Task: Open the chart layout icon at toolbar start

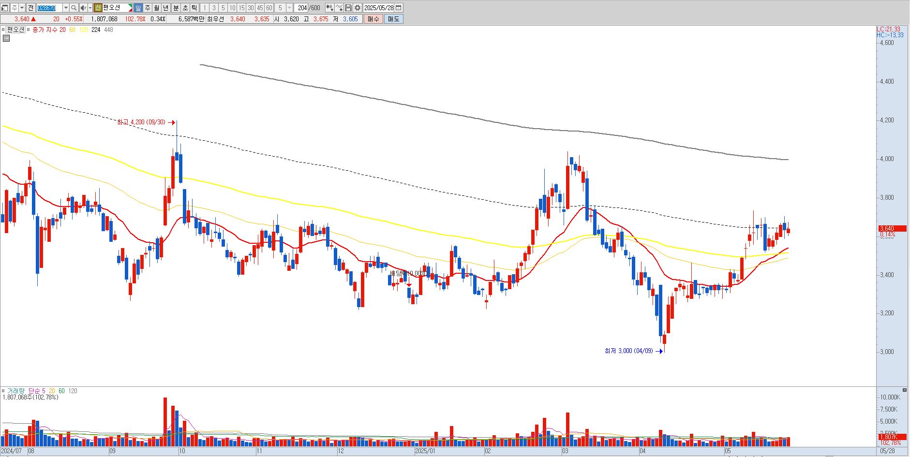Action: [x=4, y=8]
